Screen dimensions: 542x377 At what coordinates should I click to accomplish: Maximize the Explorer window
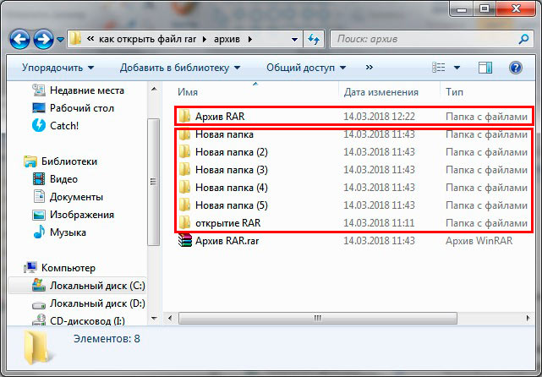(x=485, y=9)
